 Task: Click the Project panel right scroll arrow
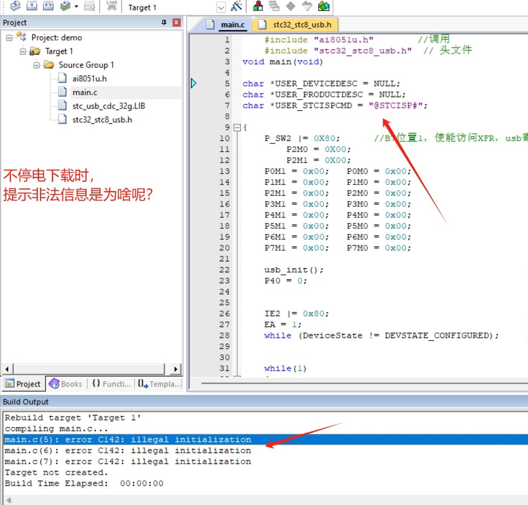click(175, 369)
